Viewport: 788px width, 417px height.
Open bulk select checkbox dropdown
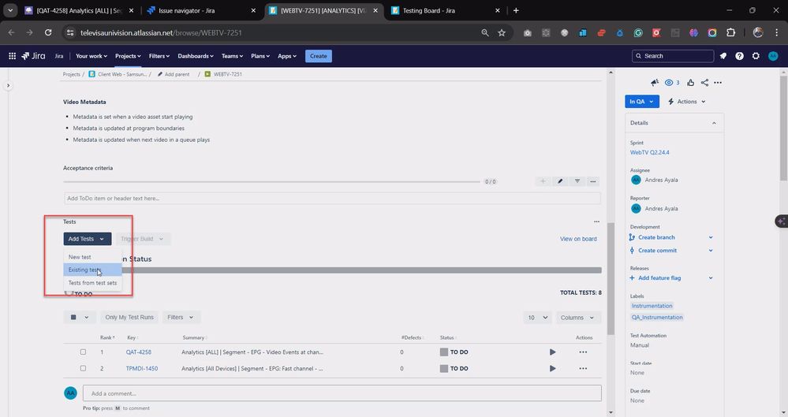coord(80,318)
